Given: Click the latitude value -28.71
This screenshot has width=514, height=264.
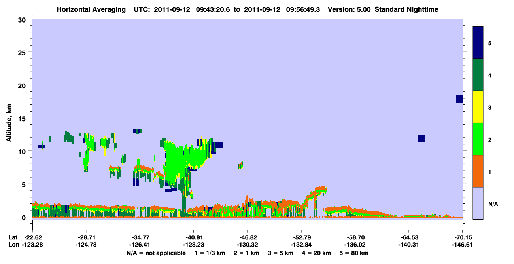Looking at the screenshot, I should tap(86, 237).
